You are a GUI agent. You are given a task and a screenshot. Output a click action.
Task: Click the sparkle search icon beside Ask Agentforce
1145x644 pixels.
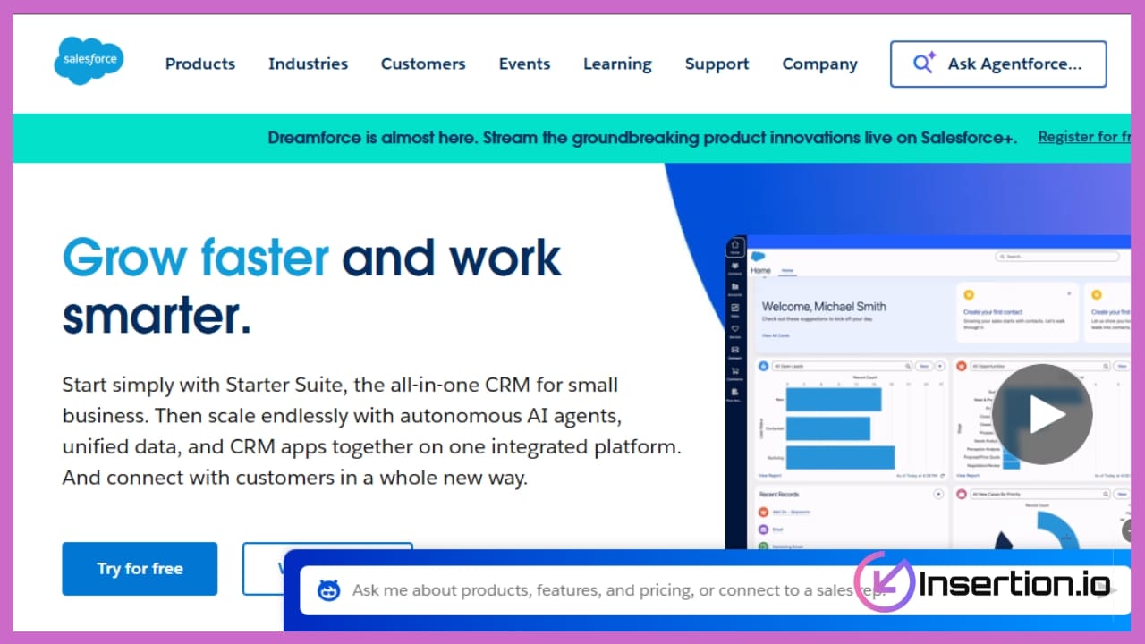[923, 64]
